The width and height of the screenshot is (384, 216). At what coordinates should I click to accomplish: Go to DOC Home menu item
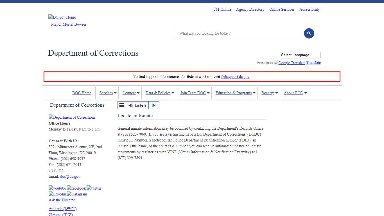point(82,93)
